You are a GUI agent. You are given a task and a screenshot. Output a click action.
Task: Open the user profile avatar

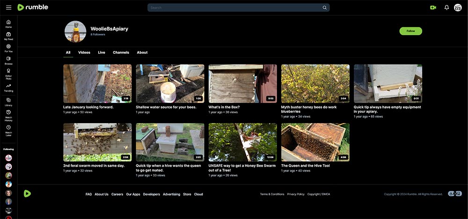tap(458, 7)
